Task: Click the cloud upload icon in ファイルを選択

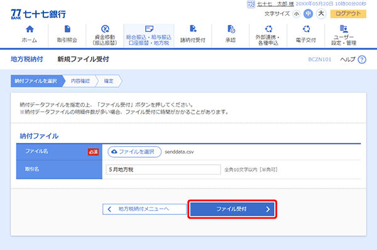Action: point(114,152)
